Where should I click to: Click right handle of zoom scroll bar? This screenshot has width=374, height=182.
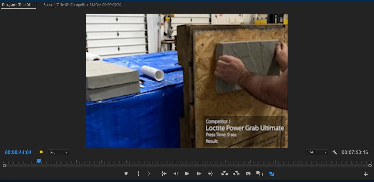click(x=370, y=166)
